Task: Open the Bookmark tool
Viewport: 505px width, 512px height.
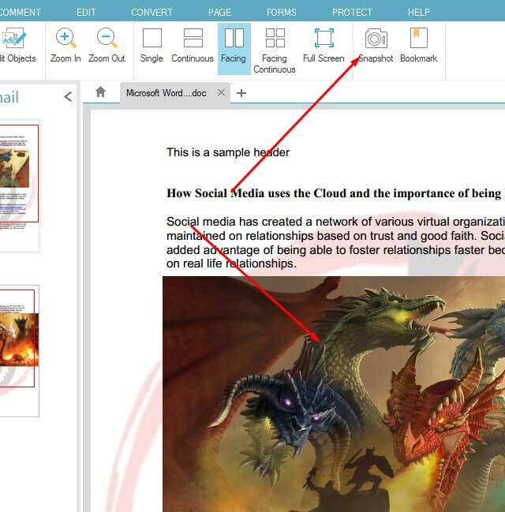Action: point(418,47)
